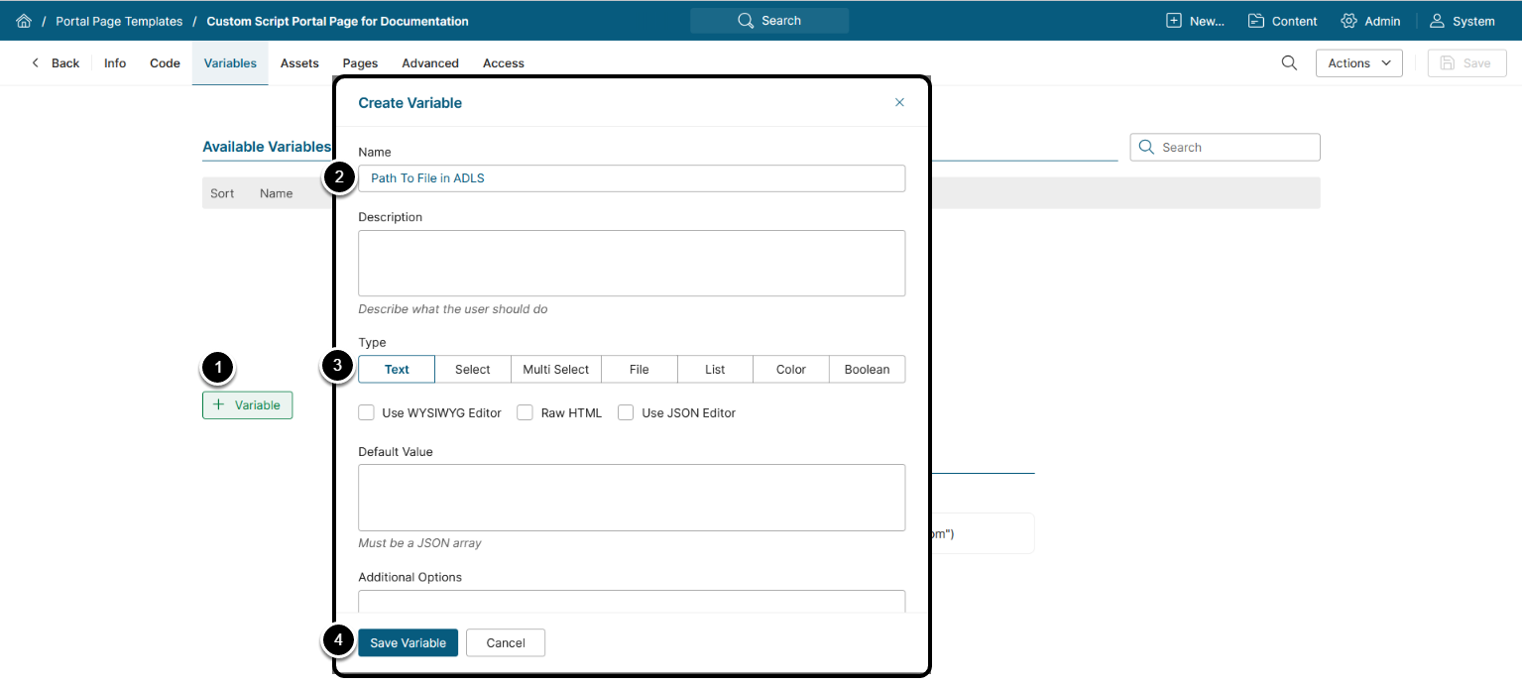
Task: Tick the Raw HTML checkbox
Action: click(526, 412)
